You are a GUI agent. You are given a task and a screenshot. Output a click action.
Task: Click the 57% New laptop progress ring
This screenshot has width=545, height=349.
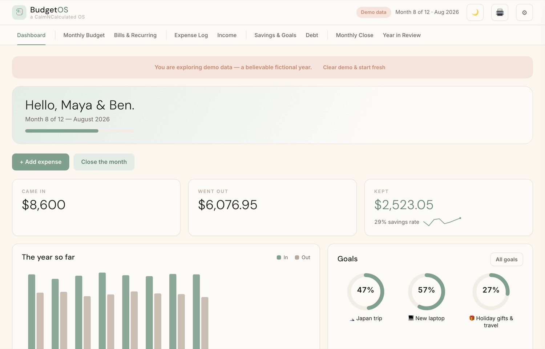pyautogui.click(x=426, y=292)
